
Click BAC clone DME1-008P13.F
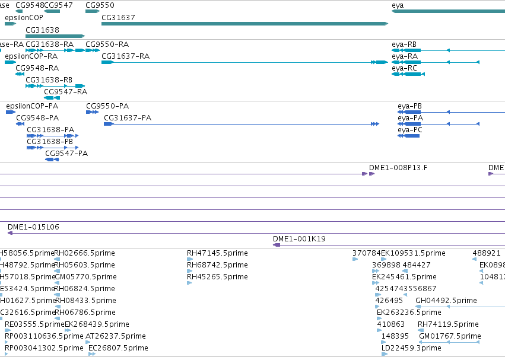point(371,174)
